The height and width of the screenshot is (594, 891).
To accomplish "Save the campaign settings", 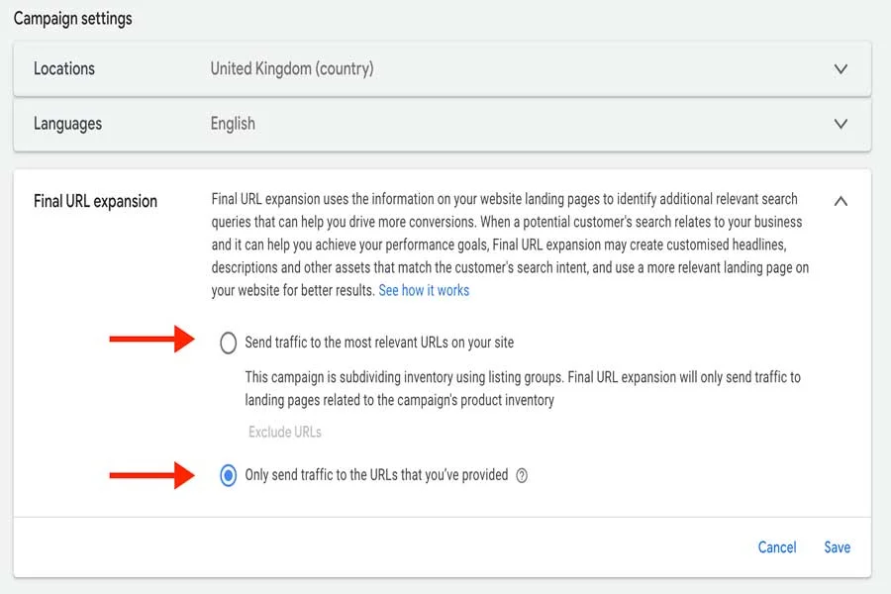I will pyautogui.click(x=837, y=547).
